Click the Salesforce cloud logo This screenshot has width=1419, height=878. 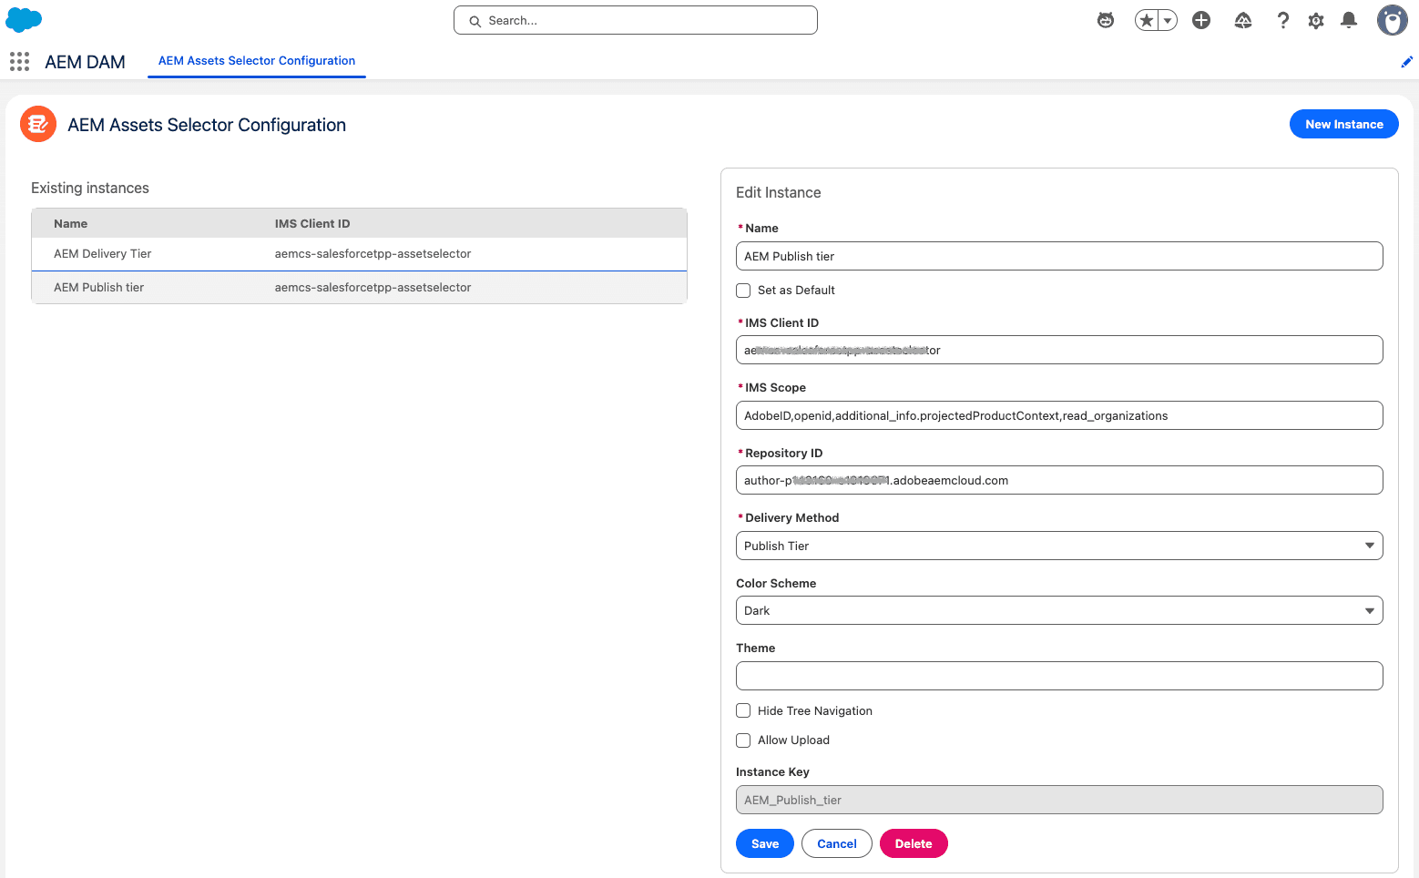pyautogui.click(x=24, y=19)
